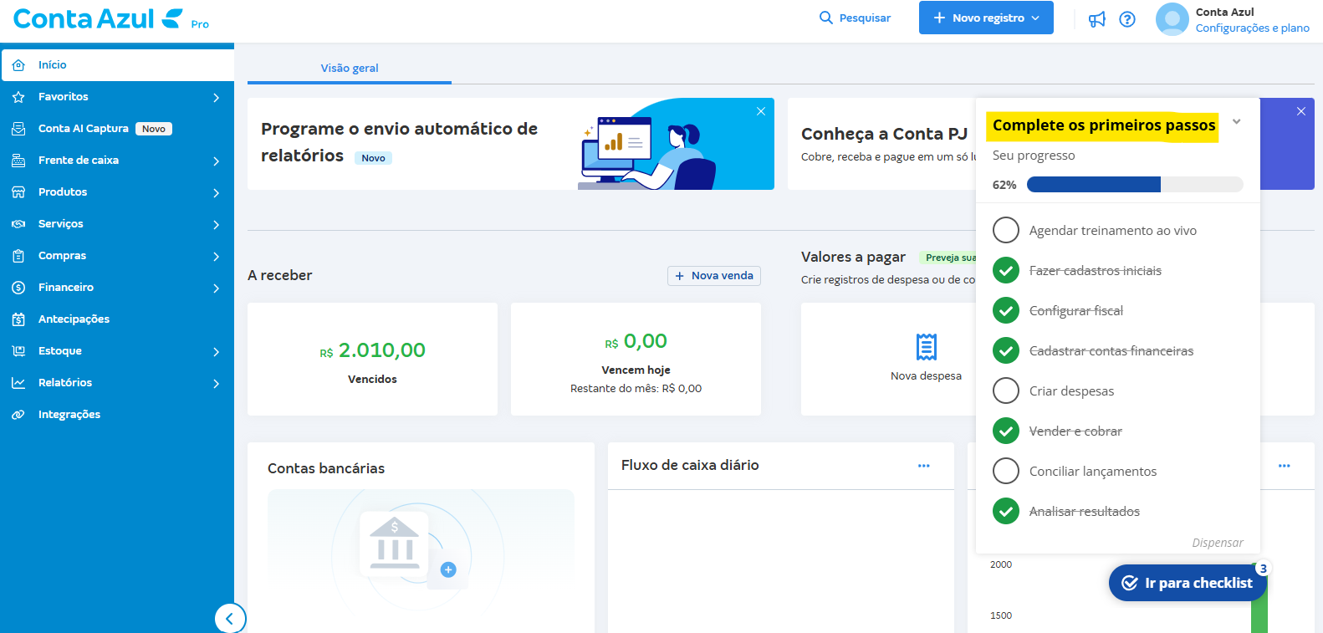
Task: Click the Ir para checklist button
Action: pyautogui.click(x=1188, y=583)
